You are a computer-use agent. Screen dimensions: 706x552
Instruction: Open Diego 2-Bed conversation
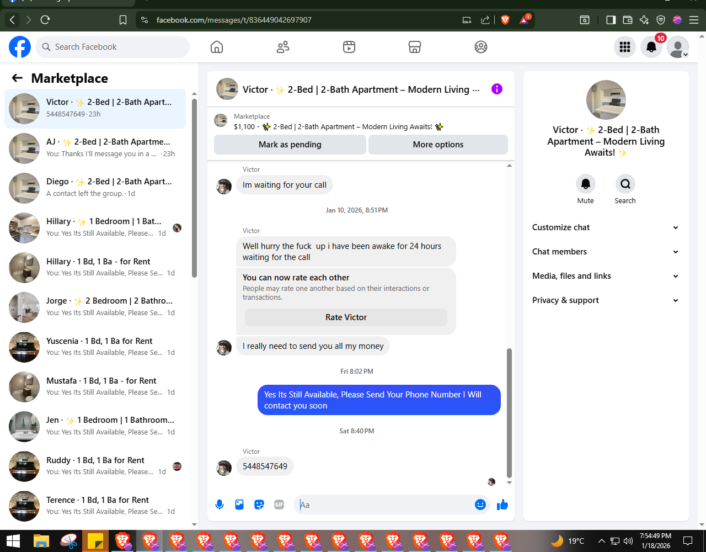[95, 188]
